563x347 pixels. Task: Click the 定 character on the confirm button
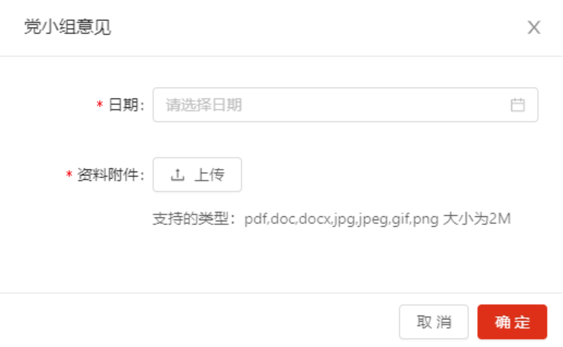click(x=522, y=322)
